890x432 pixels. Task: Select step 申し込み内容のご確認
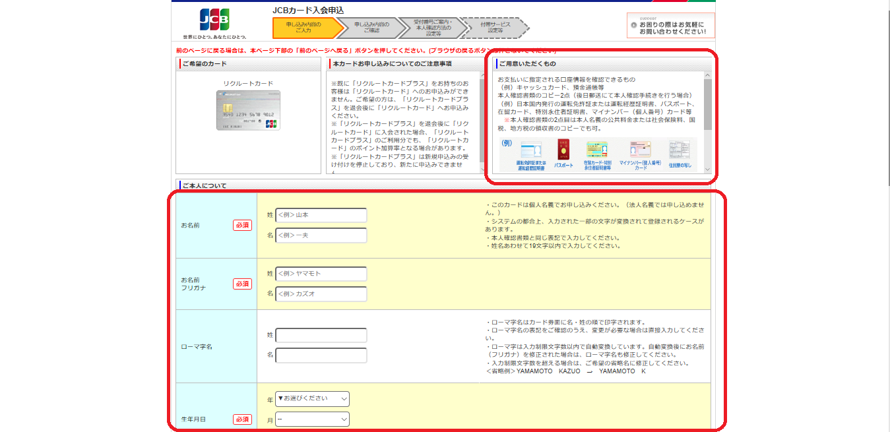click(371, 28)
